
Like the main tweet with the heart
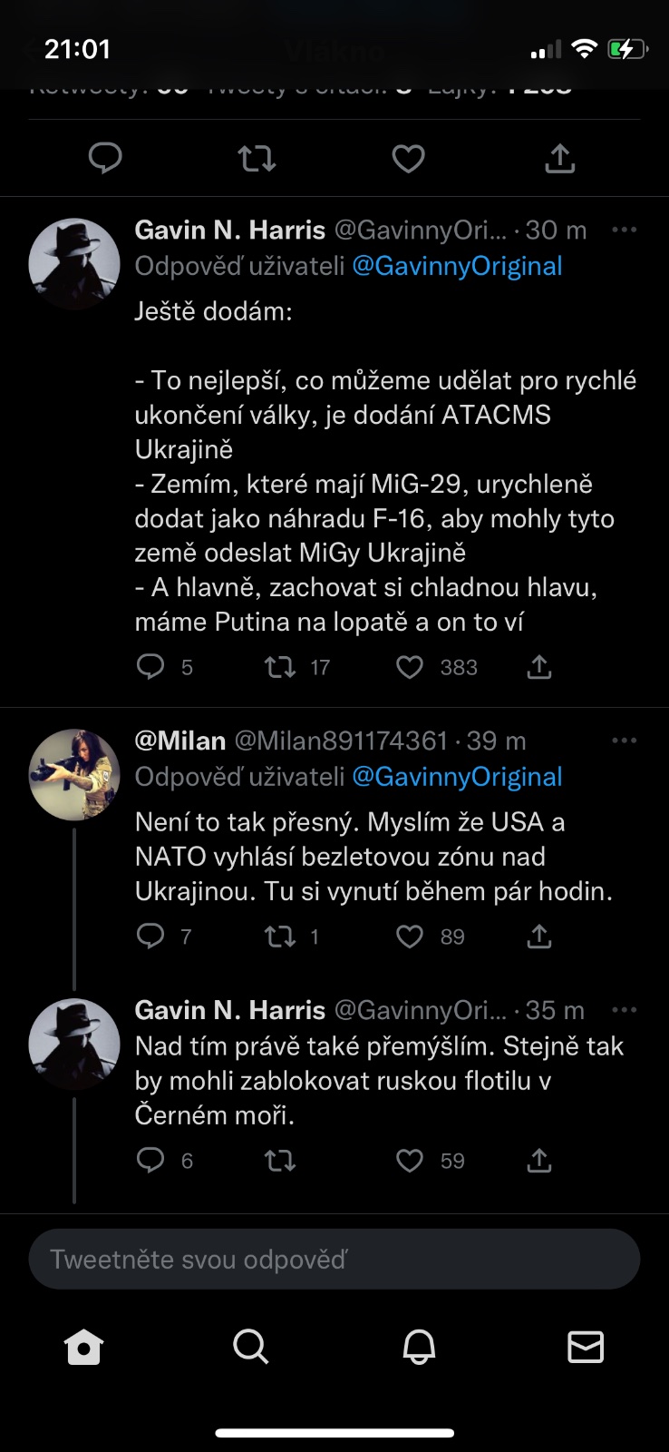point(408,159)
